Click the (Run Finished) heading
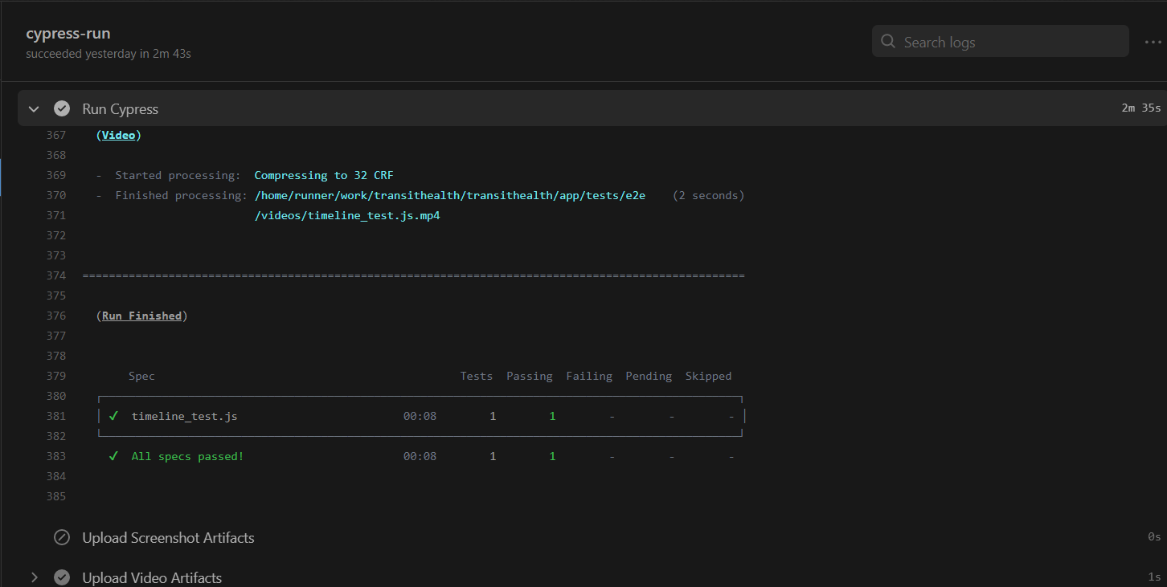The height and width of the screenshot is (587, 1167). (x=141, y=316)
